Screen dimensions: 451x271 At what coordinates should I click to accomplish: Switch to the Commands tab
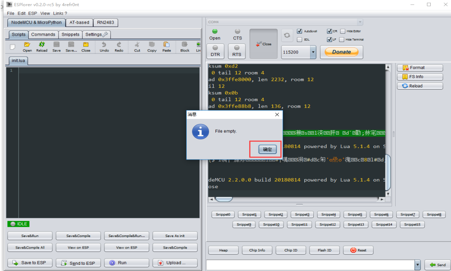pyautogui.click(x=43, y=34)
